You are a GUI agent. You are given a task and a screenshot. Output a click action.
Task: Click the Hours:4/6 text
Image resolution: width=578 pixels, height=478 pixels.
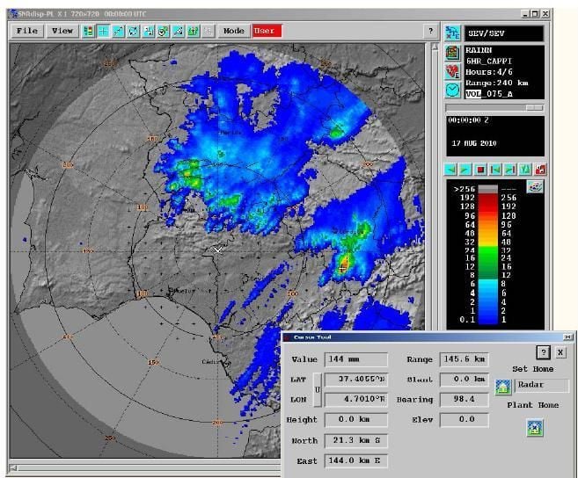tap(489, 72)
